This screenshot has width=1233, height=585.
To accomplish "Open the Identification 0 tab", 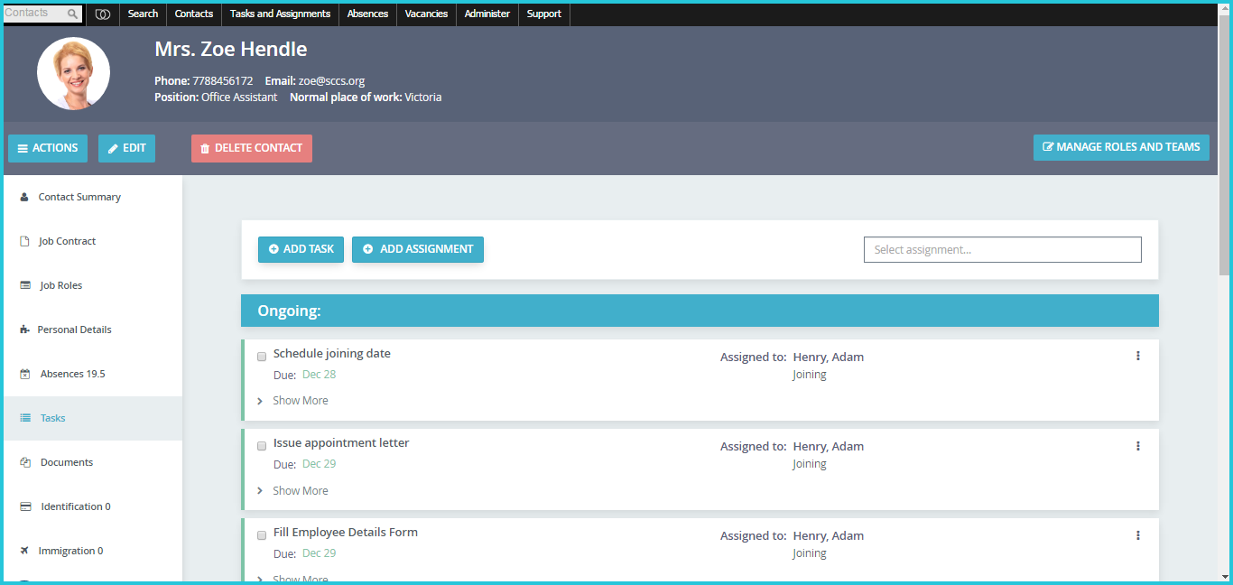I will (x=93, y=506).
